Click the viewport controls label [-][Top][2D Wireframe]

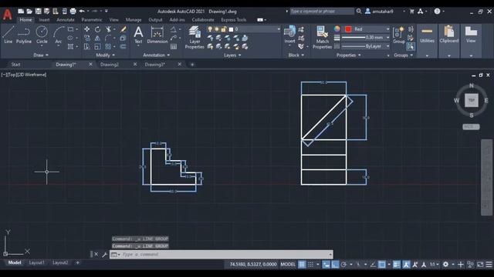(24, 75)
